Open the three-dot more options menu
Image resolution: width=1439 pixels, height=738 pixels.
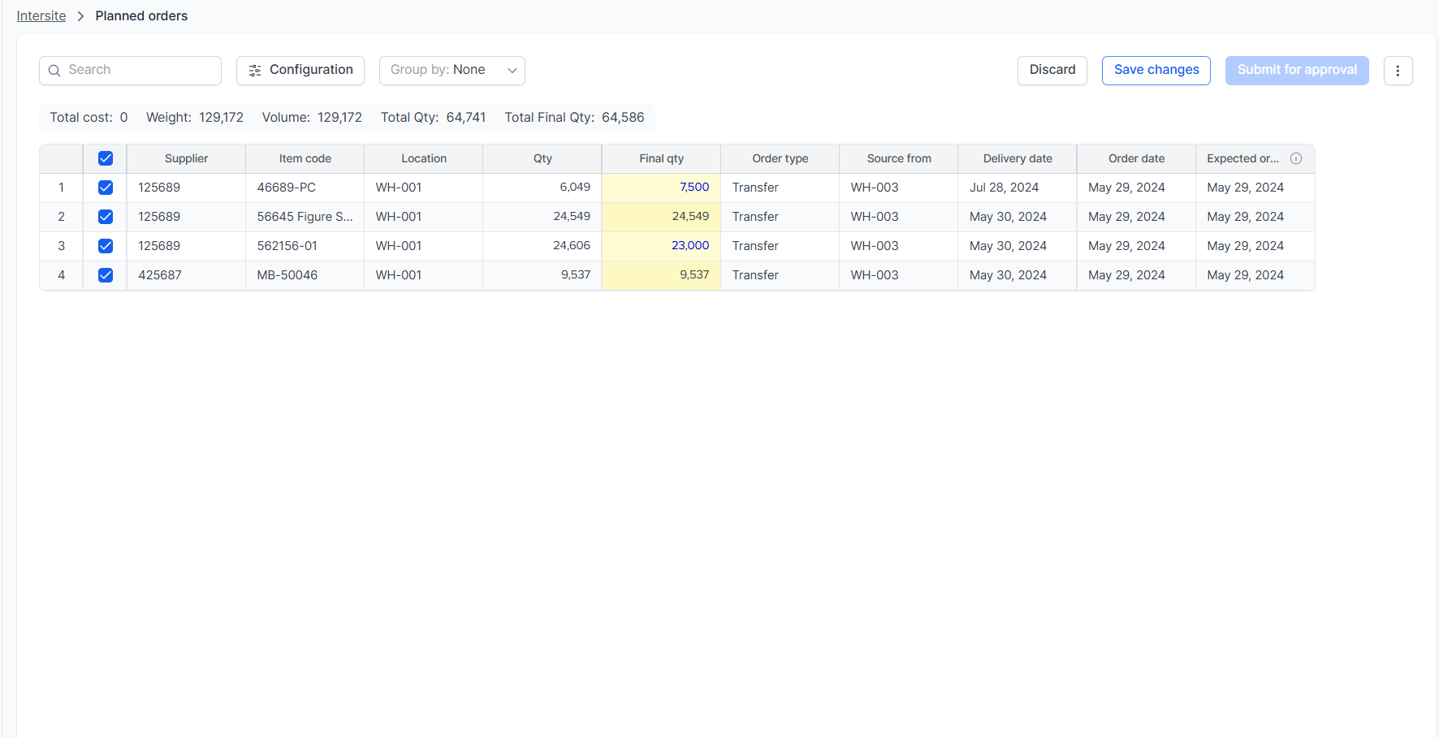pos(1398,71)
